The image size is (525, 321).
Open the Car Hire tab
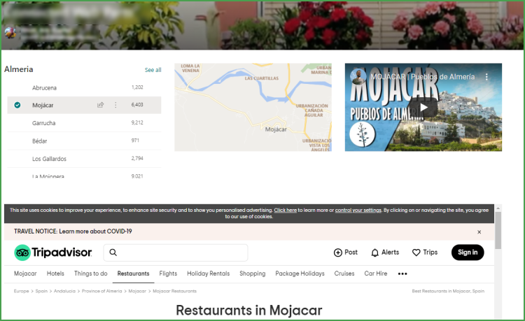click(x=376, y=273)
